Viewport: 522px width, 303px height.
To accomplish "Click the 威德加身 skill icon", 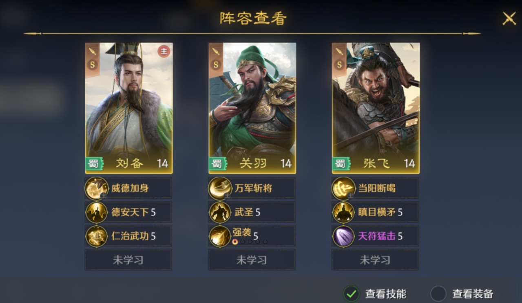I will tap(97, 188).
